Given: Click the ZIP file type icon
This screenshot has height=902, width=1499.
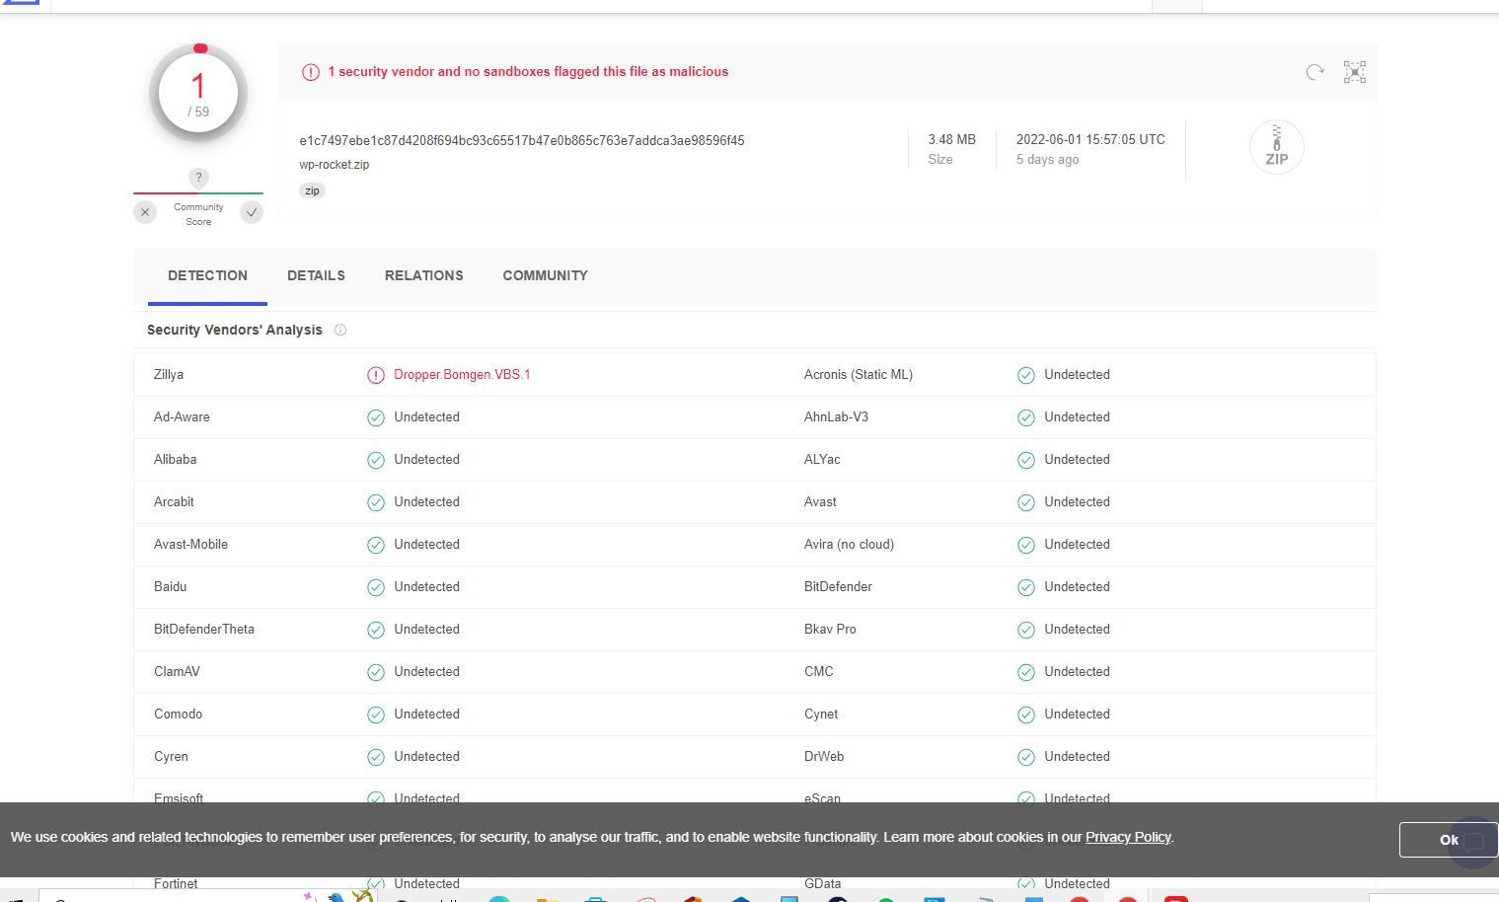Looking at the screenshot, I should point(1276,147).
